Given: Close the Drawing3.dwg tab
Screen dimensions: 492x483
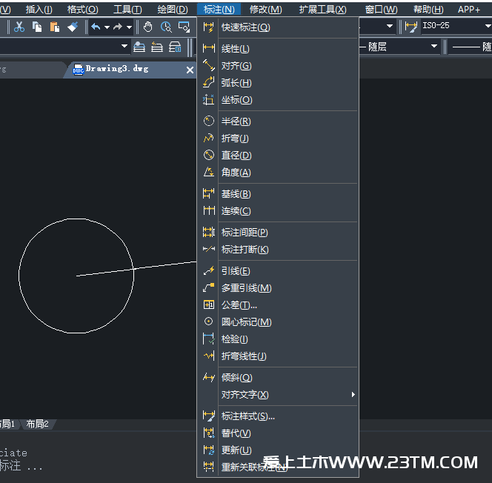Looking at the screenshot, I should click(x=190, y=69).
